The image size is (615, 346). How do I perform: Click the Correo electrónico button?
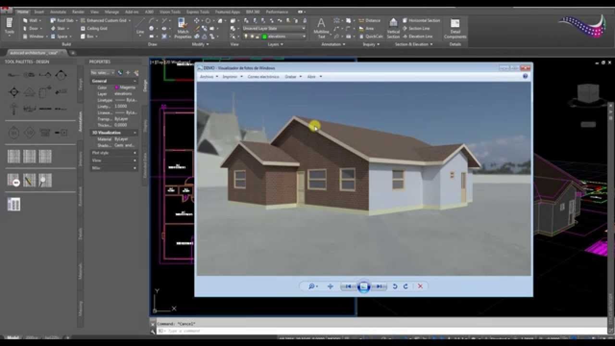click(263, 76)
